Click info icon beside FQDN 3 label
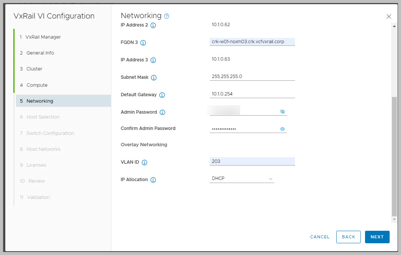The width and height of the screenshot is (401, 255). pyautogui.click(x=143, y=43)
